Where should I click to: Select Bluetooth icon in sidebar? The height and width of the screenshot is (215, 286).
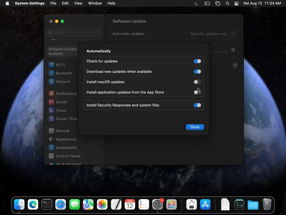[x=51, y=73]
